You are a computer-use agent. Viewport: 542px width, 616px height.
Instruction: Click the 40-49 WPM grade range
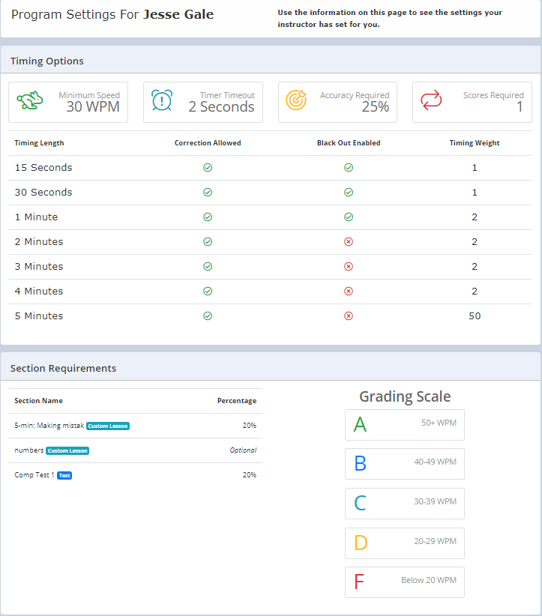tap(435, 462)
